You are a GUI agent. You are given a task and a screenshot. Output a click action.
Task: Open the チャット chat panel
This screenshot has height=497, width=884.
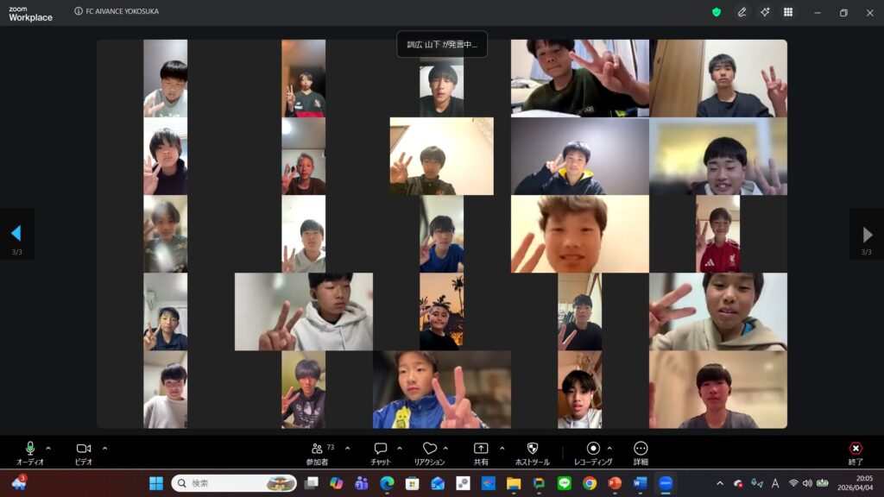click(381, 450)
